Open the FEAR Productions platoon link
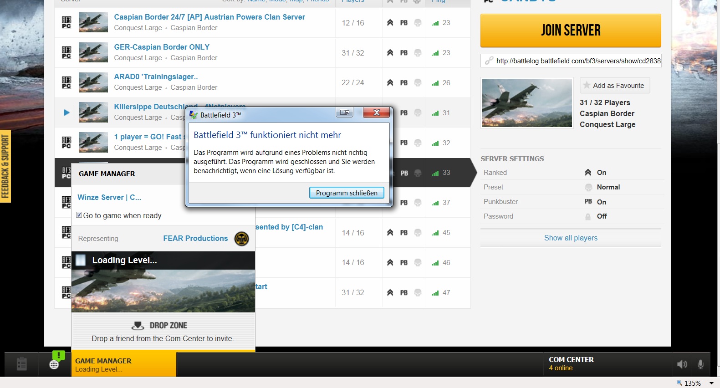720x388 pixels. (195, 238)
